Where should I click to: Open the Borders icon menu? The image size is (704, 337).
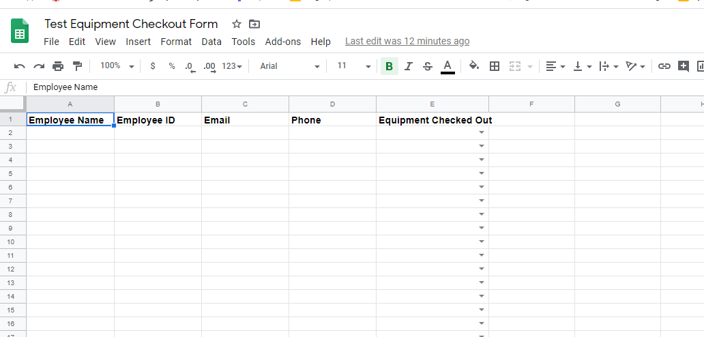495,66
